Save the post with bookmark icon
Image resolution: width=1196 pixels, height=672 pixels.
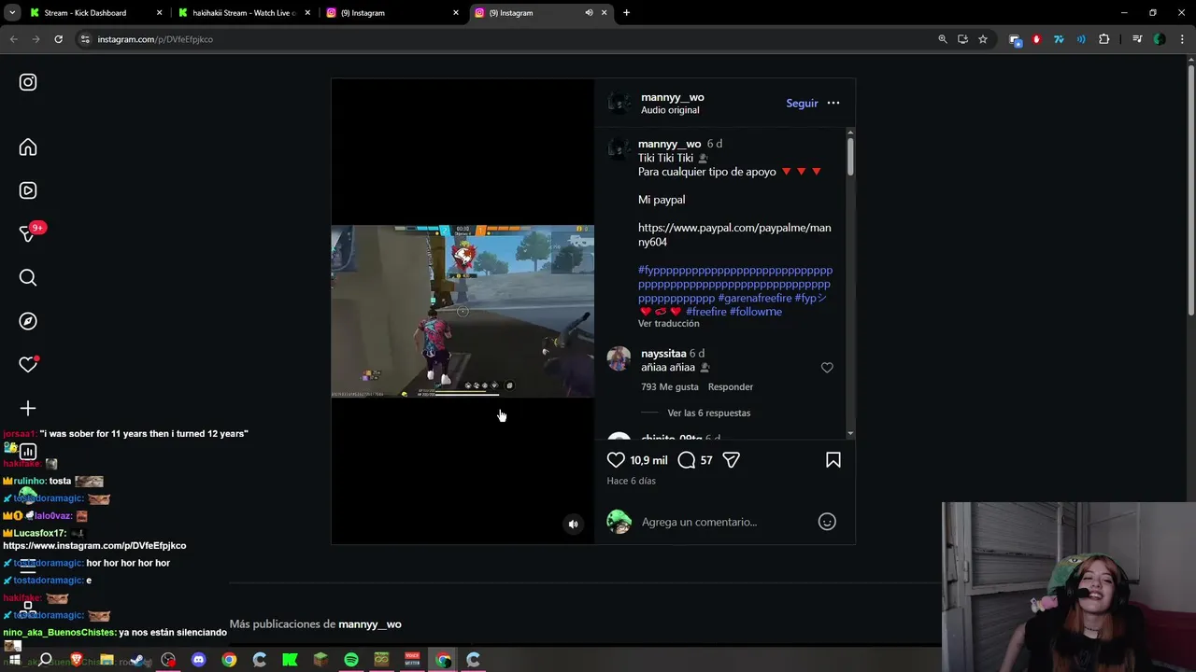point(833,460)
